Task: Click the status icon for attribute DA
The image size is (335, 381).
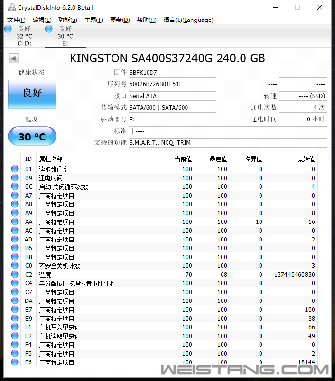Action: (15, 301)
